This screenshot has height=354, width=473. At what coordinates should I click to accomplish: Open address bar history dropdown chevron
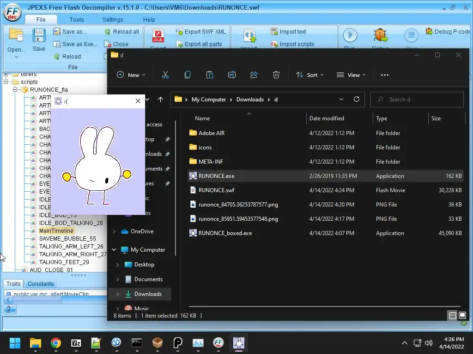(x=341, y=100)
